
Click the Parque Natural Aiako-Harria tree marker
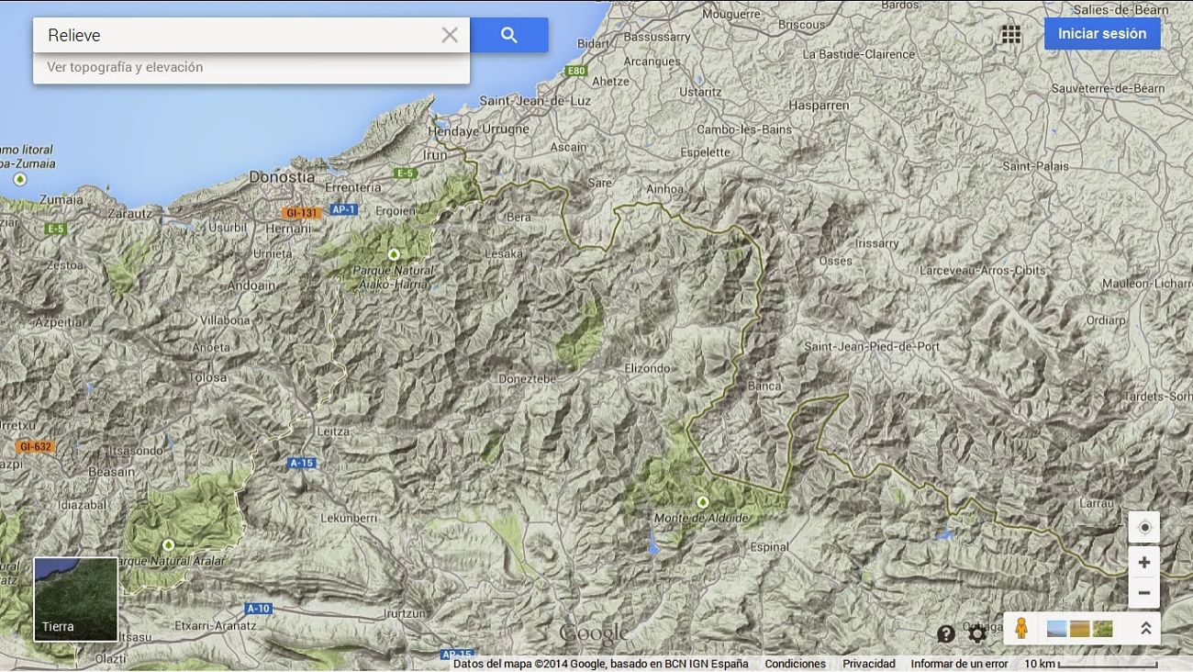[x=394, y=254]
